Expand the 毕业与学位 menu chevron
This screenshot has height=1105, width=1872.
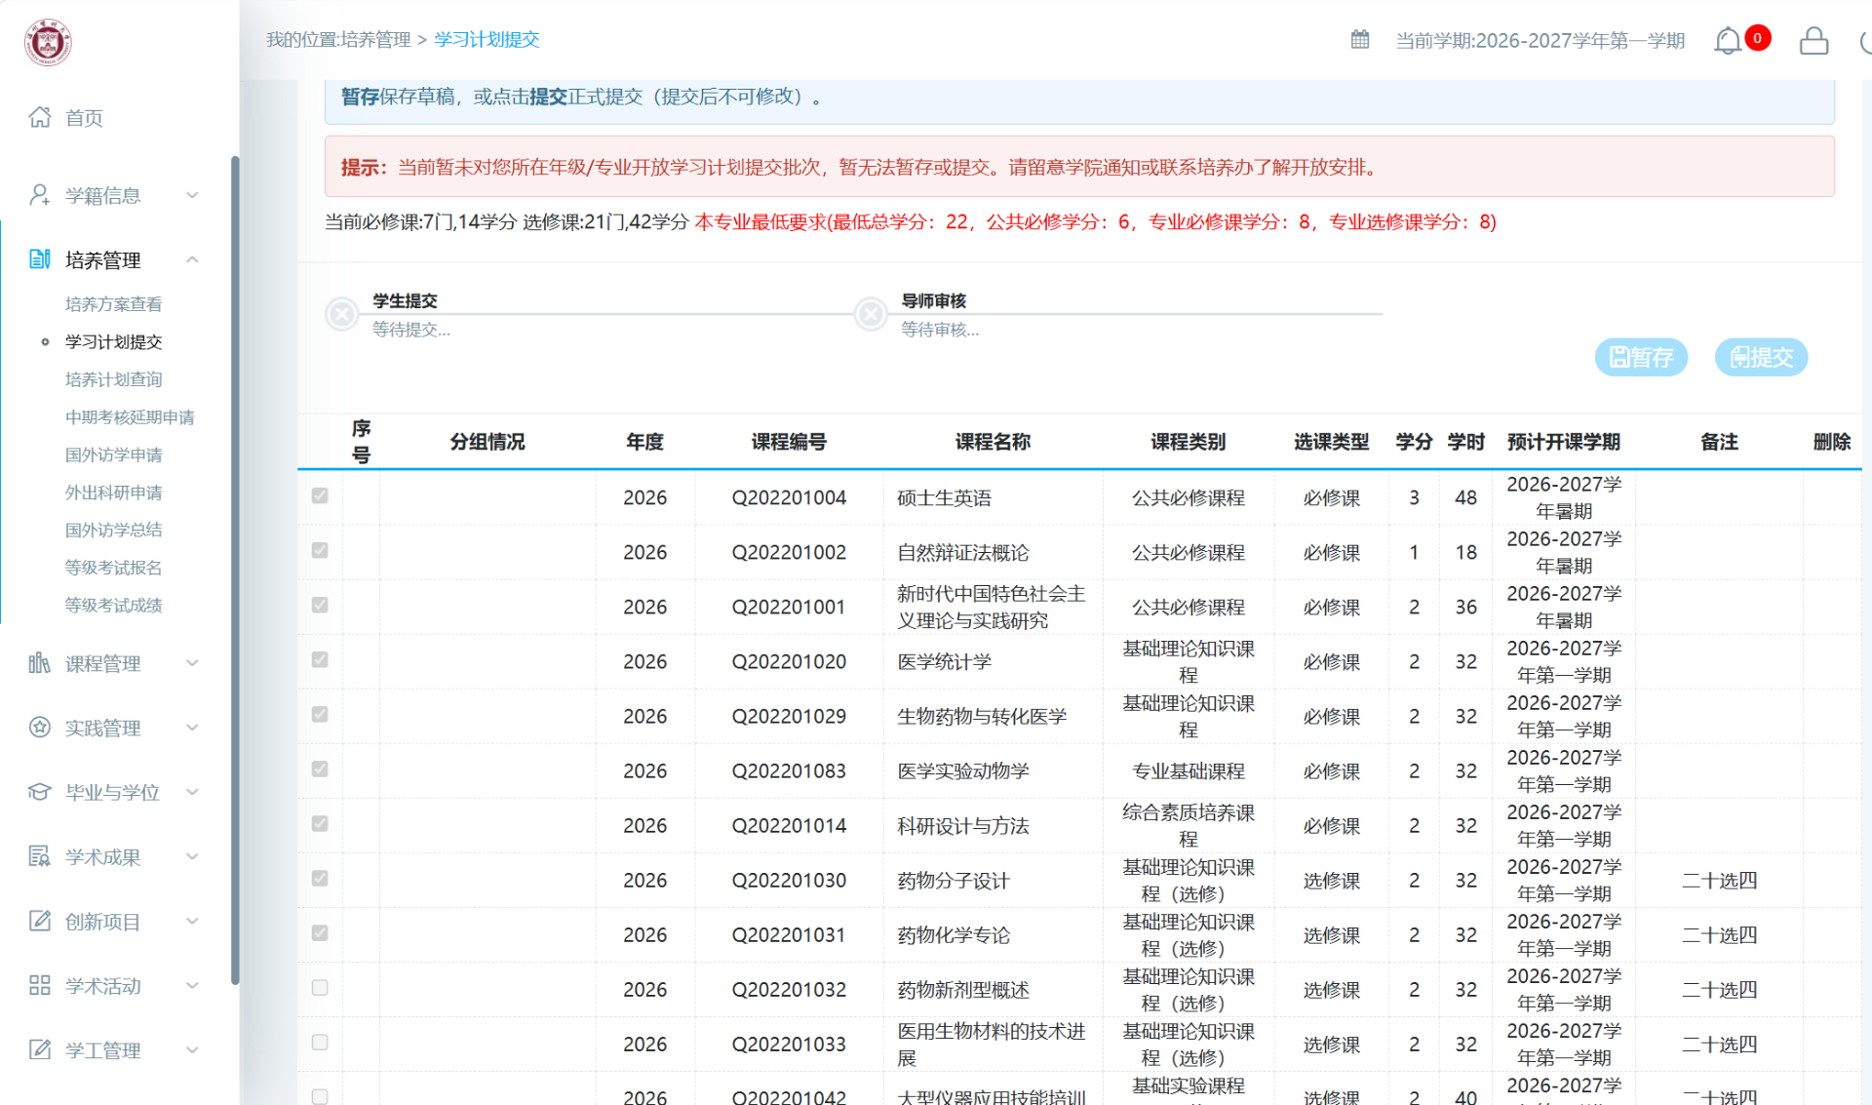(x=192, y=792)
